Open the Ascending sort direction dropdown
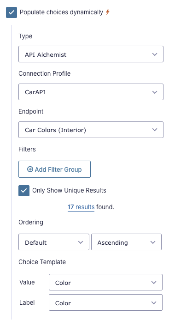Image resolution: width=169 pixels, height=326 pixels. (x=126, y=242)
